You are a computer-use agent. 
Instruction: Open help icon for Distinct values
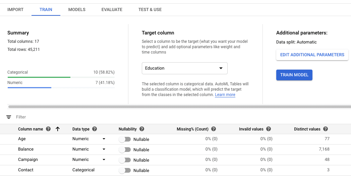pyautogui.click(x=326, y=129)
